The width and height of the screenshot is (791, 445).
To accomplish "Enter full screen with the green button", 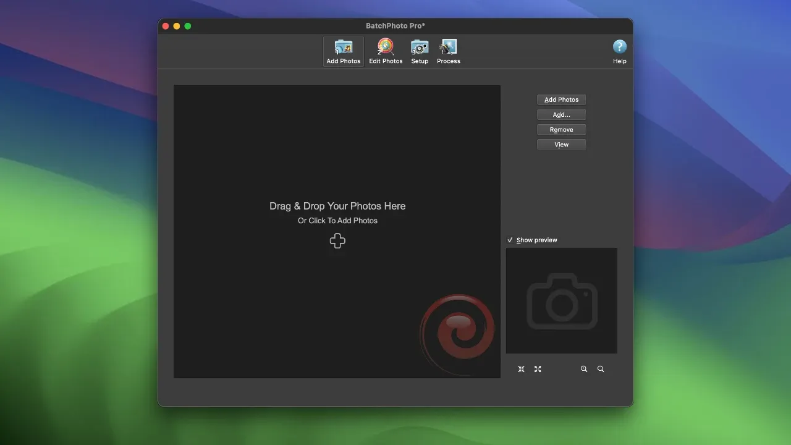I will [x=187, y=26].
